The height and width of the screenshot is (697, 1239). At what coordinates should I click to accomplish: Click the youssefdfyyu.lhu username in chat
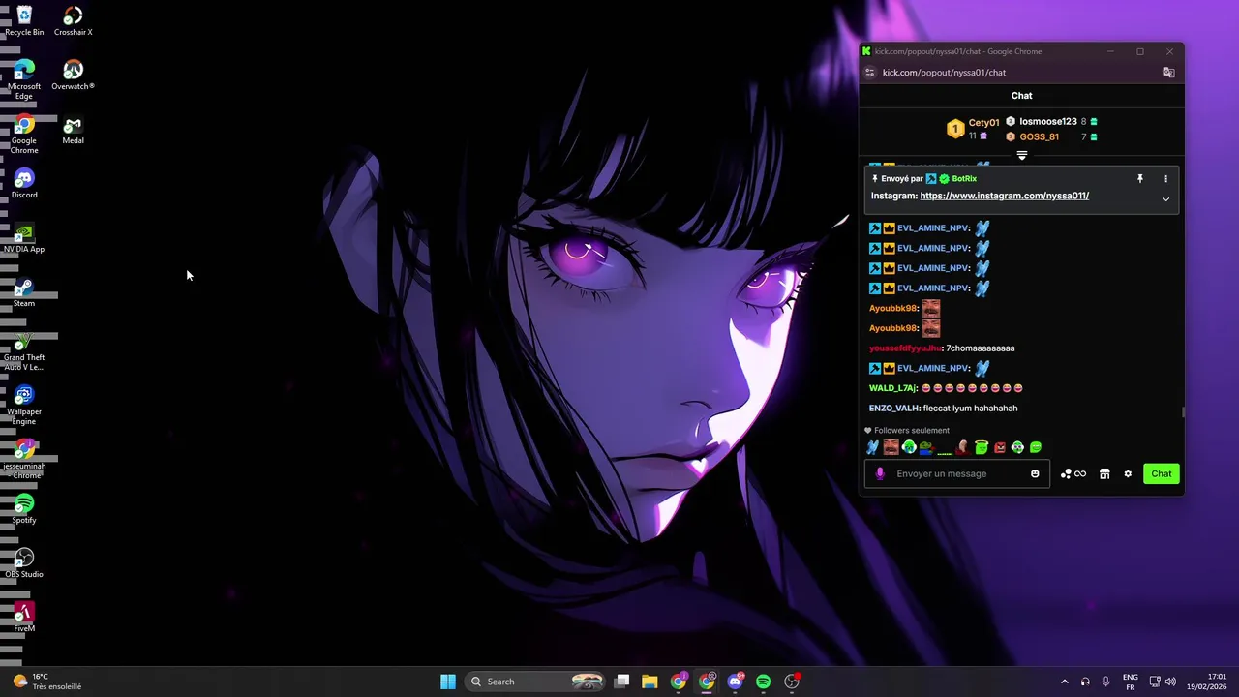pyautogui.click(x=905, y=348)
